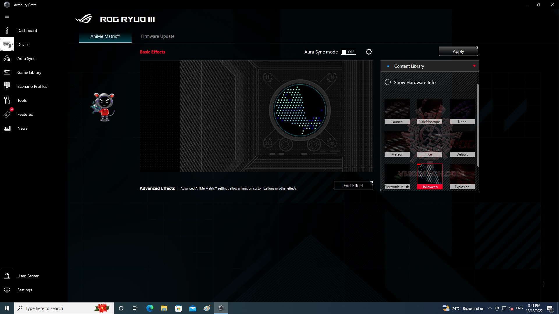This screenshot has width=559, height=314.
Task: Open Aura Sync from sidebar
Action: click(7, 58)
